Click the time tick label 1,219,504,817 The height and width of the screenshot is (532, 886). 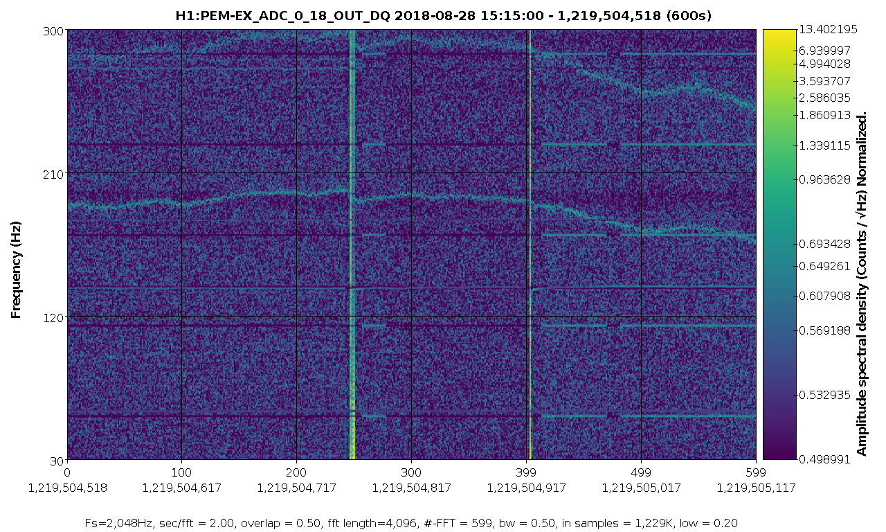coord(411,488)
